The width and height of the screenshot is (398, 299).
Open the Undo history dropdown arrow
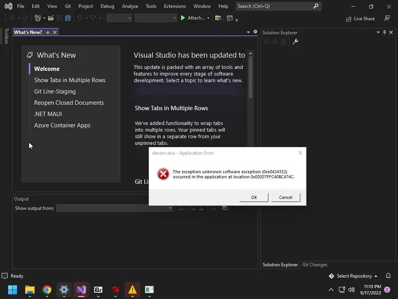point(86,18)
